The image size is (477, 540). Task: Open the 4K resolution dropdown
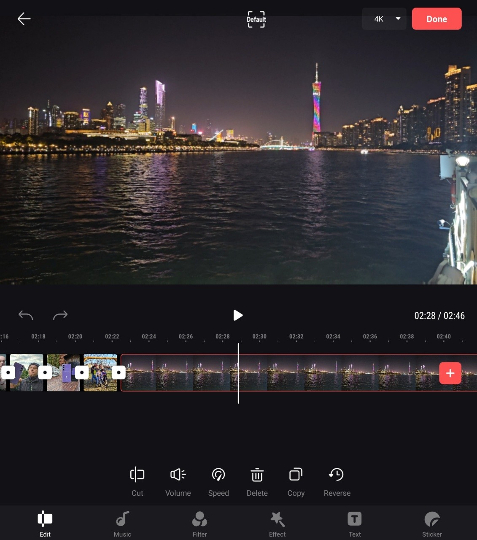click(x=384, y=19)
